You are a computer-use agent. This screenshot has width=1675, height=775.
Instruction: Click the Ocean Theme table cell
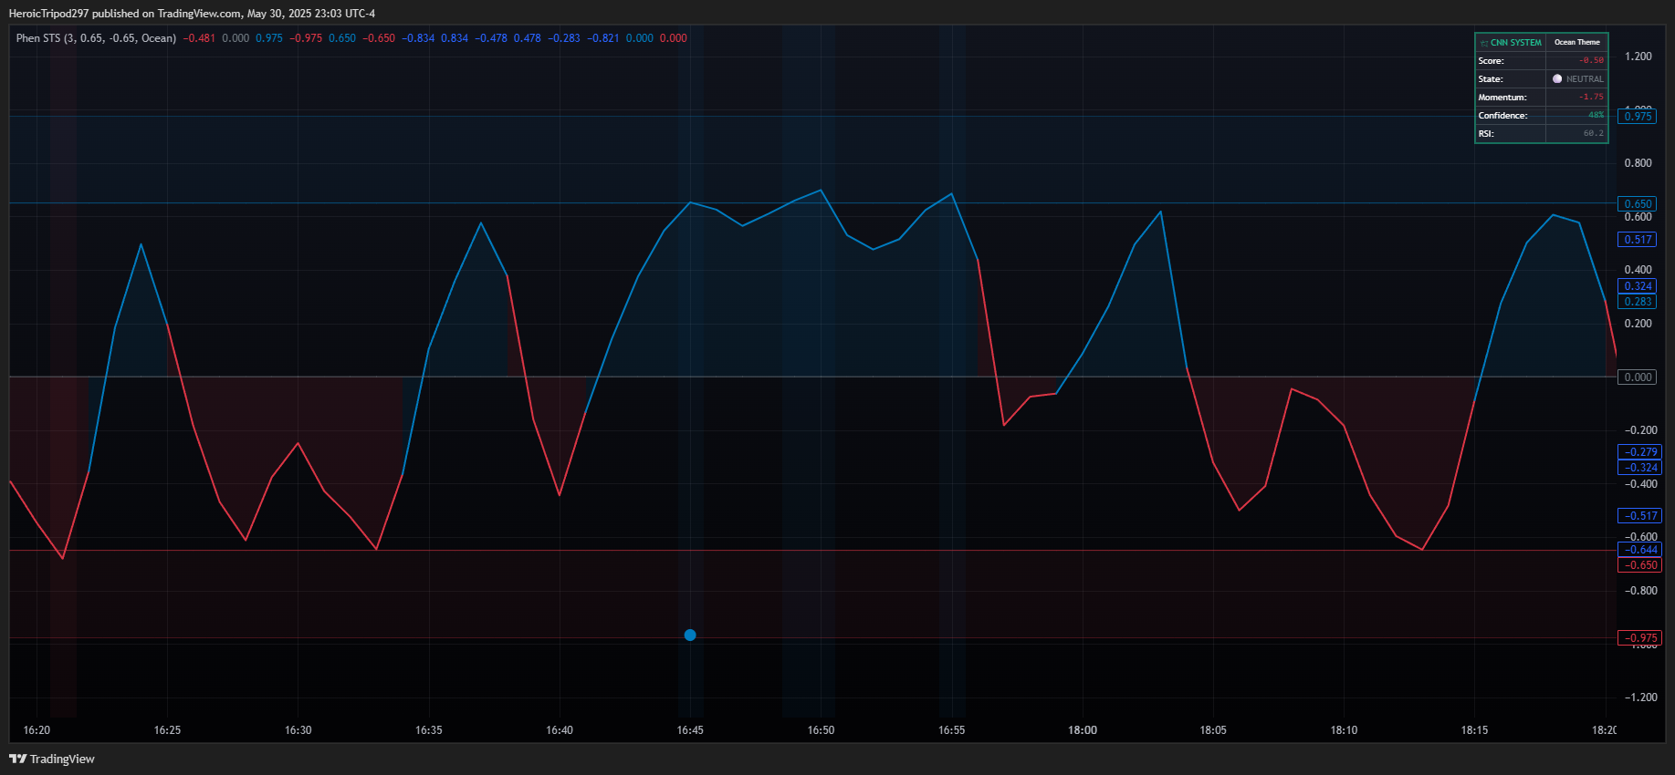(x=1577, y=42)
